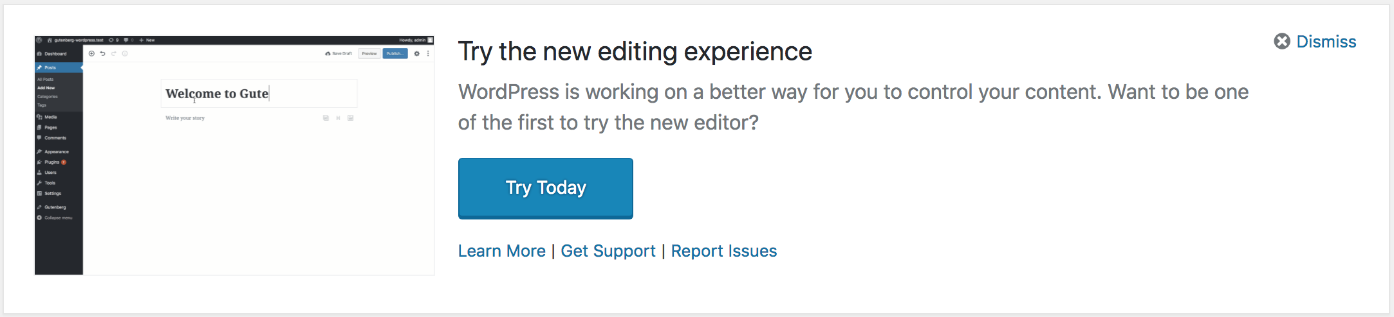Click the Write your story placeholder
1394x317 pixels.
click(x=185, y=118)
